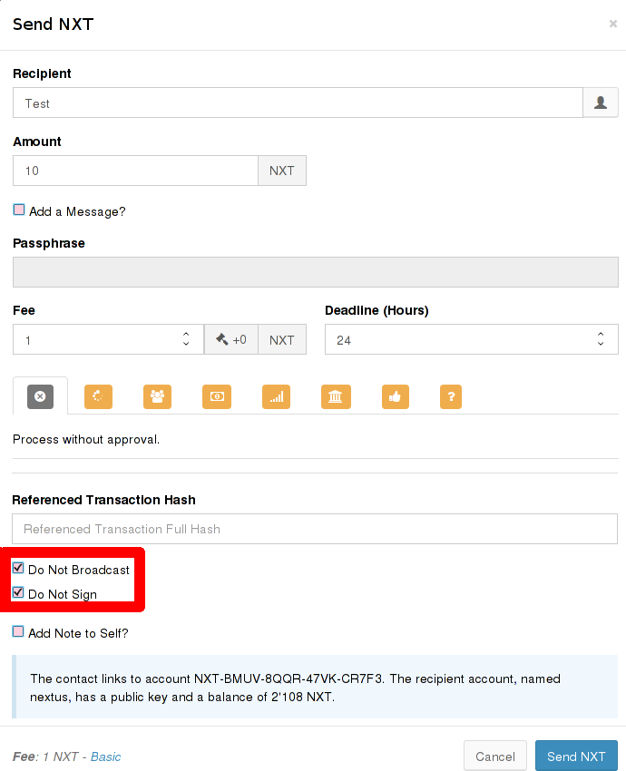
Task: Open the question mark approval tab
Action: pos(451,396)
